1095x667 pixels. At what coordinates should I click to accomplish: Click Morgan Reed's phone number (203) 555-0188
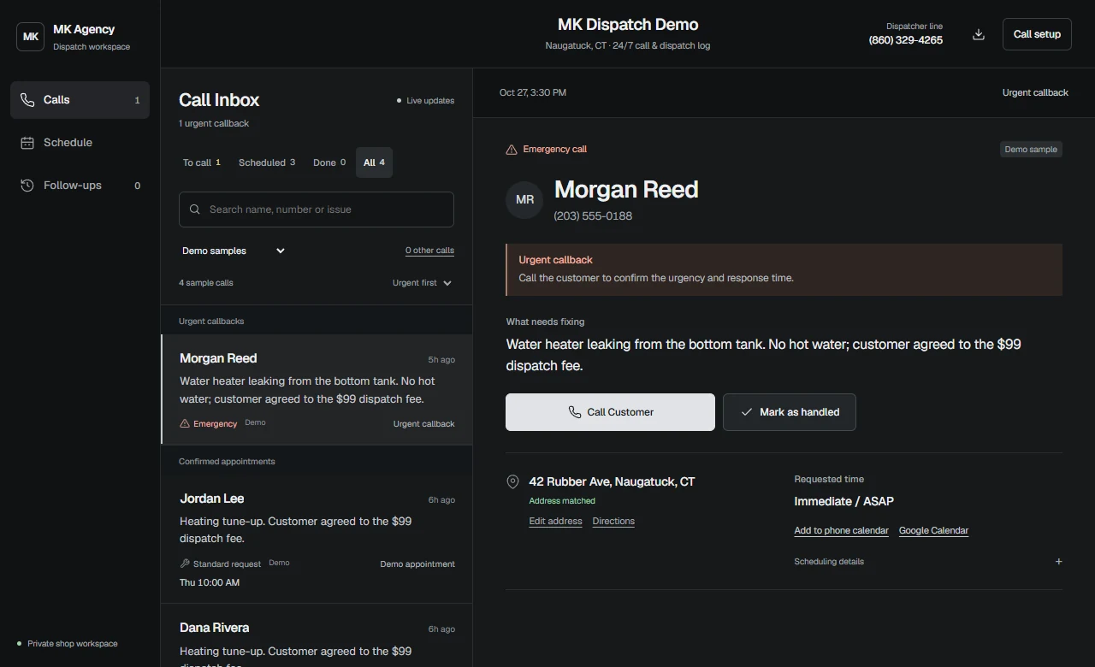pos(593,216)
